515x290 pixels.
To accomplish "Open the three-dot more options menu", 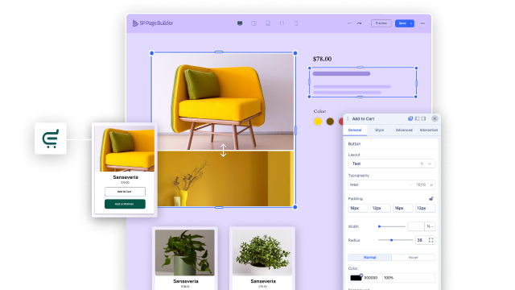I will coord(422,23).
